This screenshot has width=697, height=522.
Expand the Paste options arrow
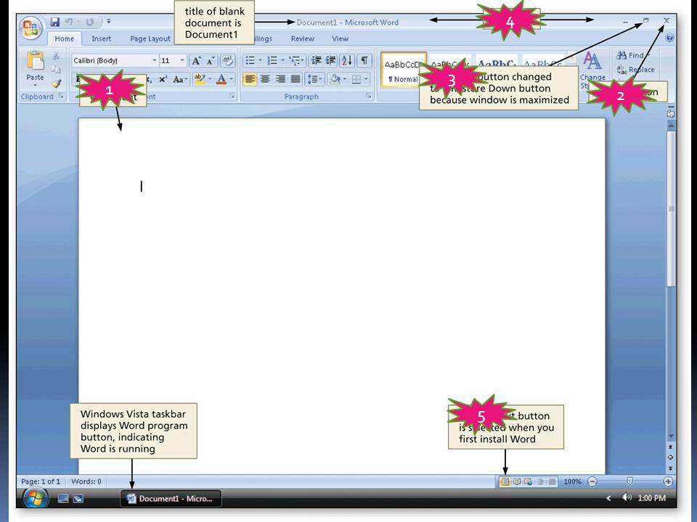[35, 84]
